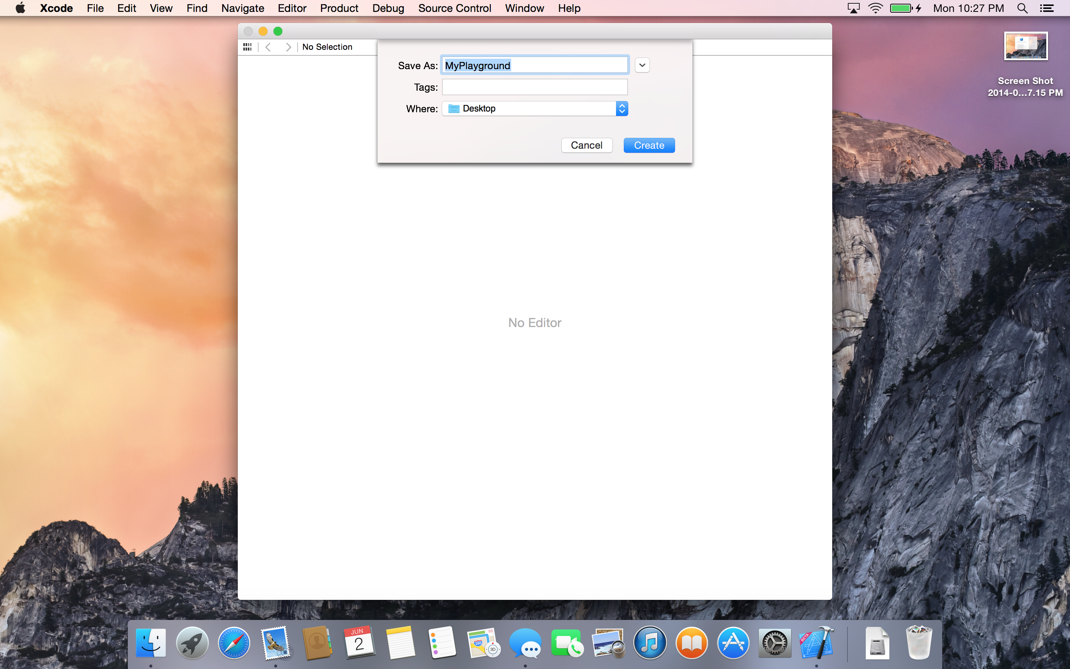Open System Preferences from the Dock
Screen dimensions: 1070x669
pyautogui.click(x=774, y=643)
